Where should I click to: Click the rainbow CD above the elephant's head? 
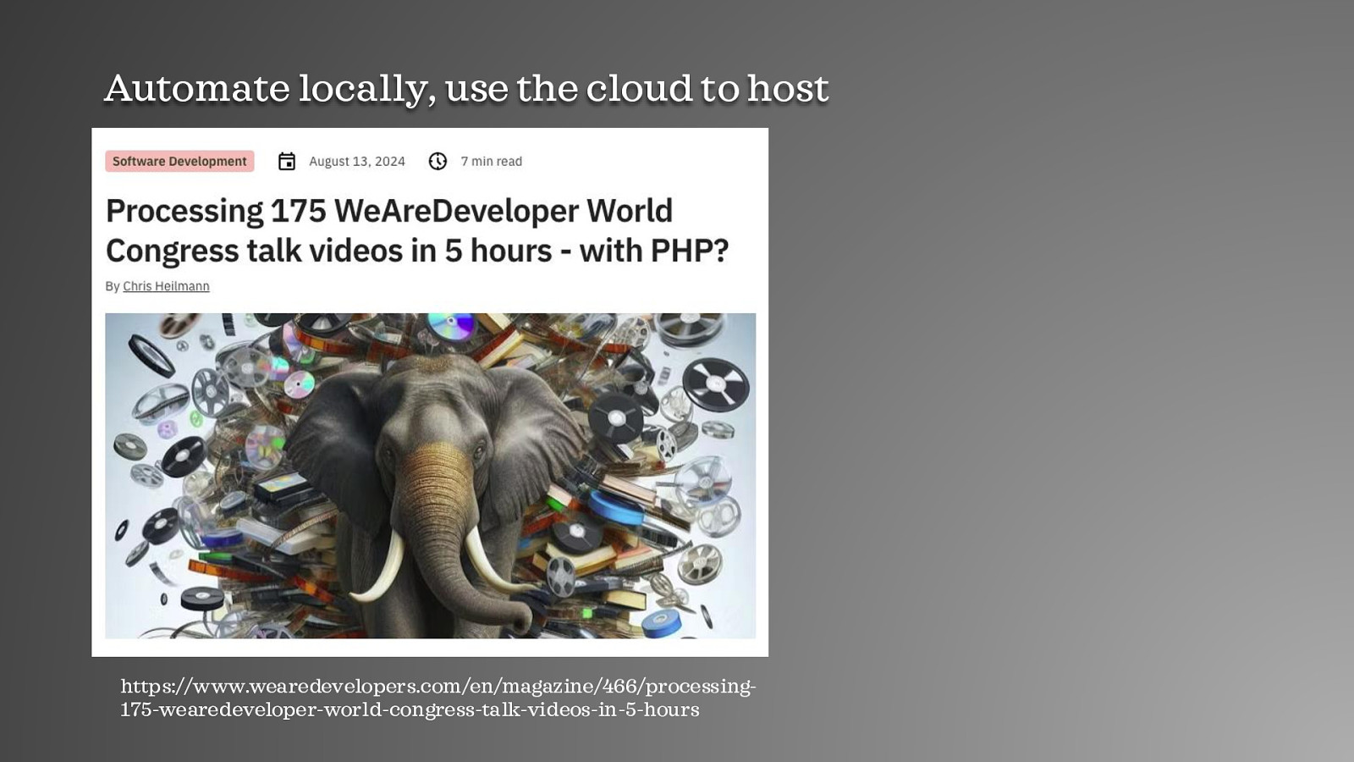(x=451, y=325)
